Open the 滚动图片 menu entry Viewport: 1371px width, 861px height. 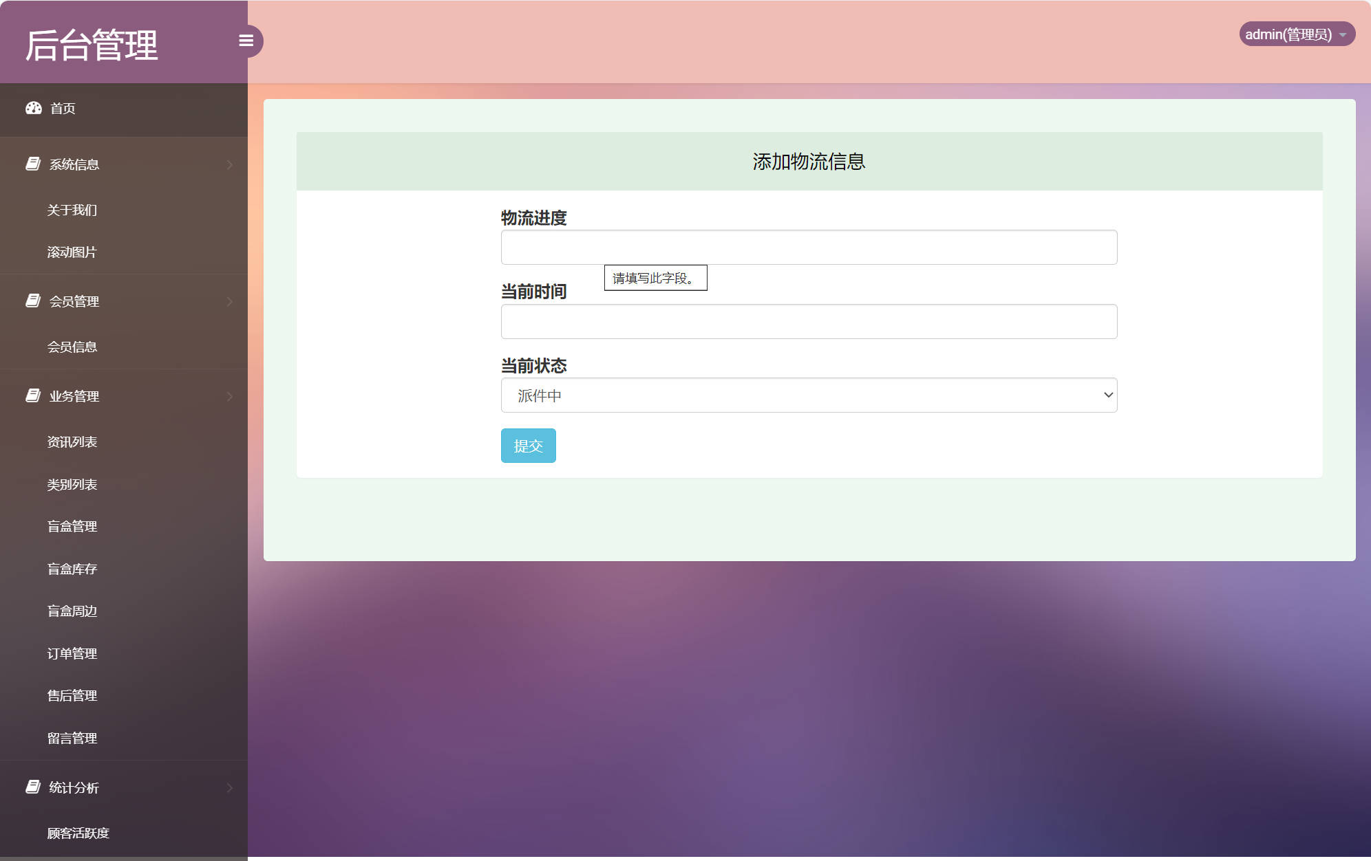pos(72,252)
